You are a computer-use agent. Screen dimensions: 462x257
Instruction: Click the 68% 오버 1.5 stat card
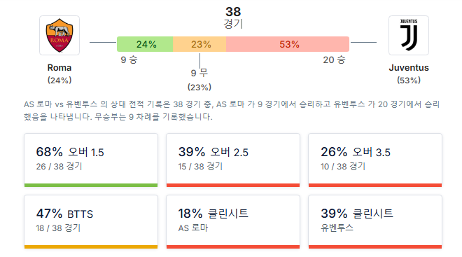pos(91,160)
